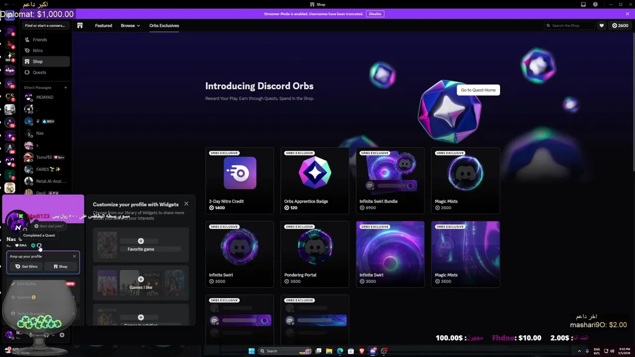Open User Settings gear icon
Viewport: 635px width, 357px height.
coord(62,335)
